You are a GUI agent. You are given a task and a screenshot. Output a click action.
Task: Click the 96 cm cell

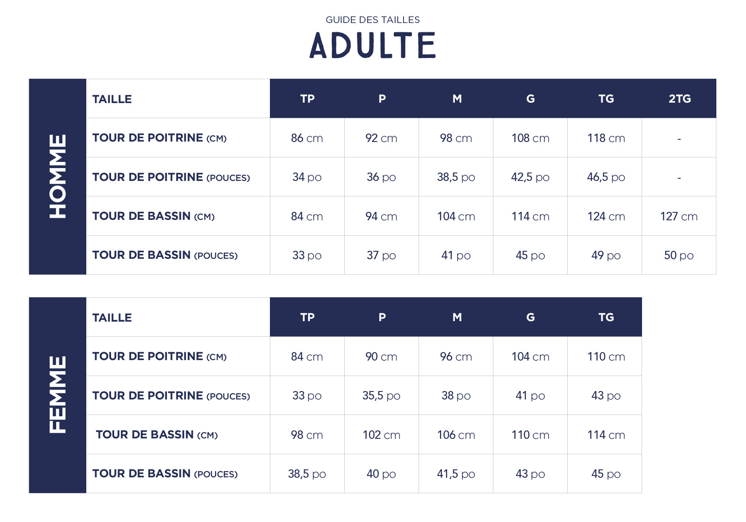click(456, 357)
